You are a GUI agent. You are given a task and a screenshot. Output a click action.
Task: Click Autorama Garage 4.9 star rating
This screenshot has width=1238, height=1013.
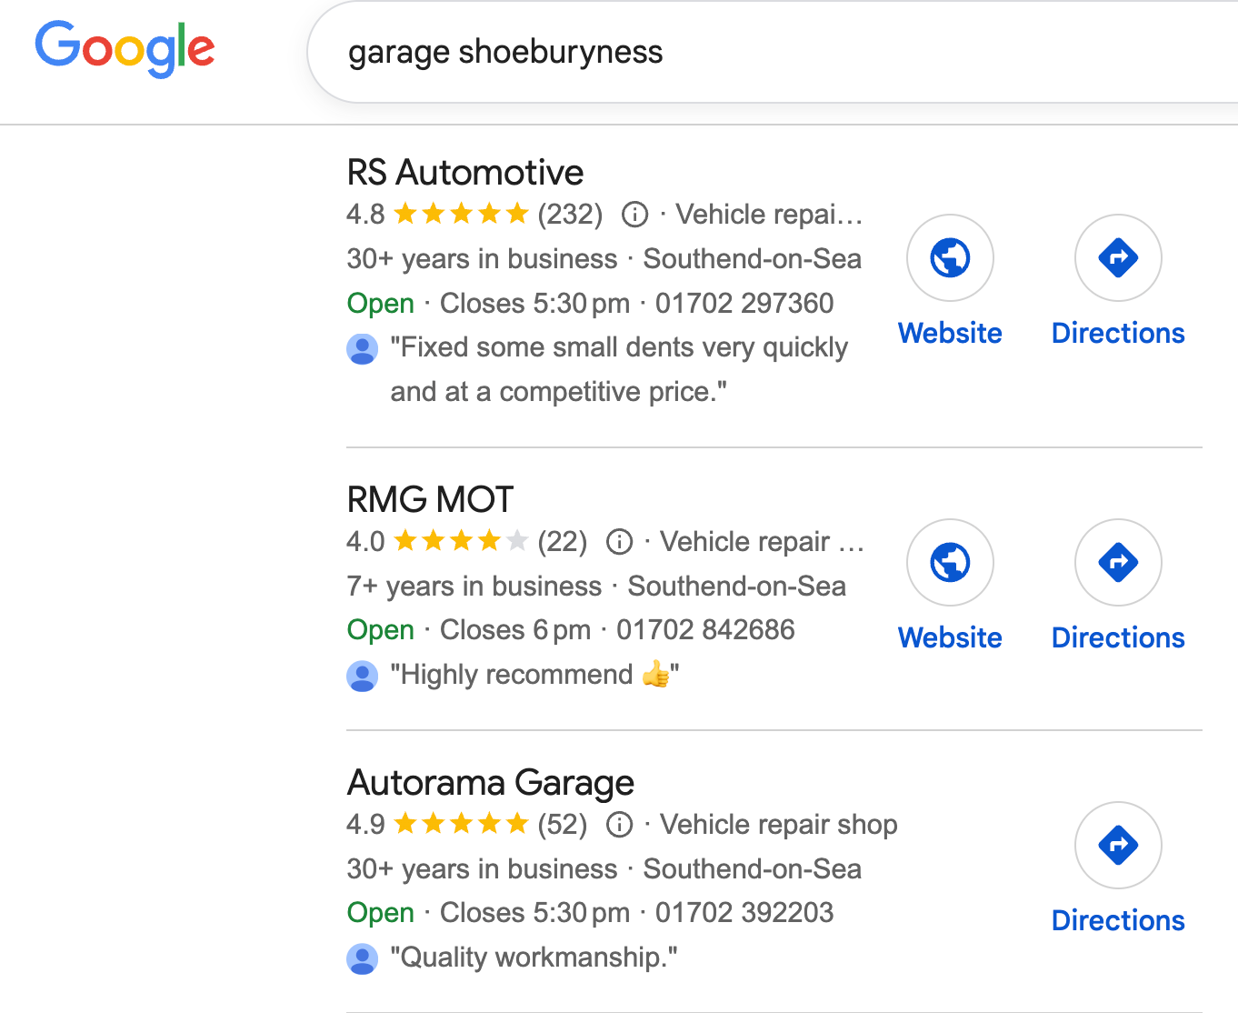(461, 824)
